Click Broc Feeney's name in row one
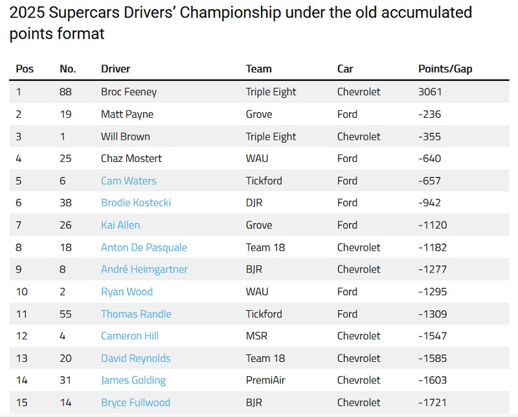The image size is (518, 417). click(x=129, y=92)
